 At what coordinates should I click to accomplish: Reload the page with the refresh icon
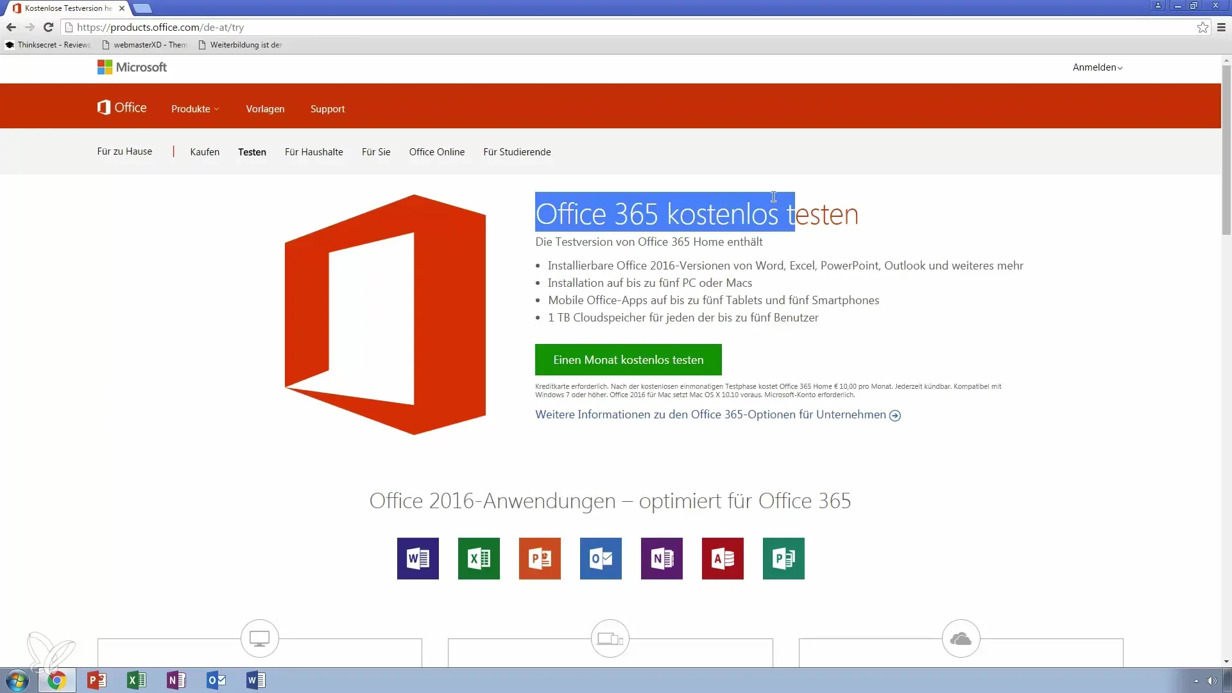pos(48,27)
